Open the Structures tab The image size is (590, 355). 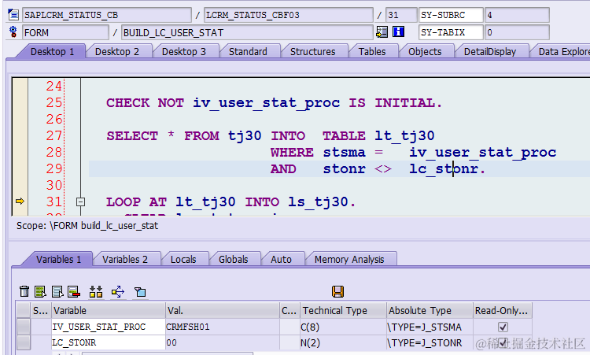(x=312, y=52)
